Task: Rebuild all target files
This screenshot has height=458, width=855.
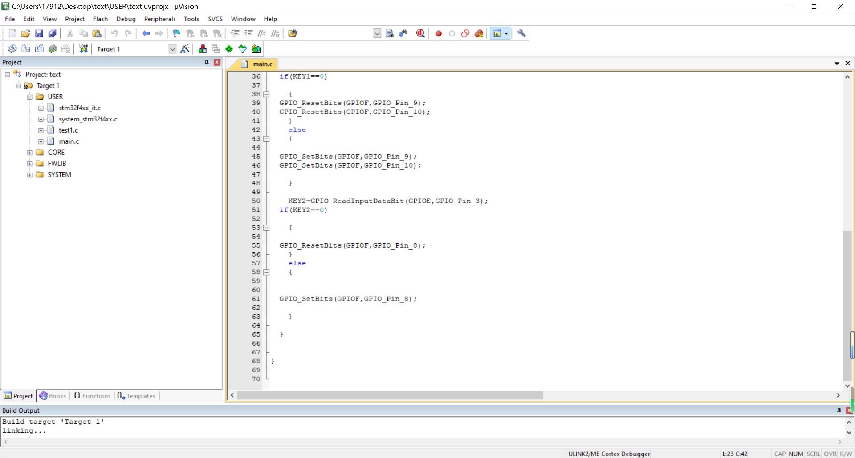Action: click(39, 49)
